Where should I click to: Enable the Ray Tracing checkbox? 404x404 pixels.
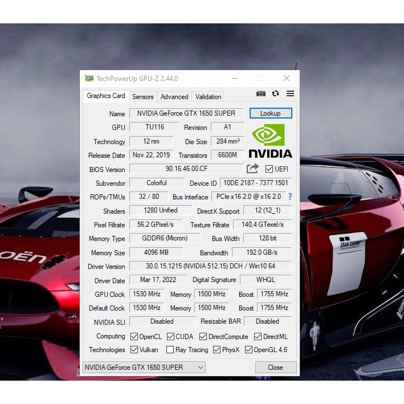coord(170,350)
